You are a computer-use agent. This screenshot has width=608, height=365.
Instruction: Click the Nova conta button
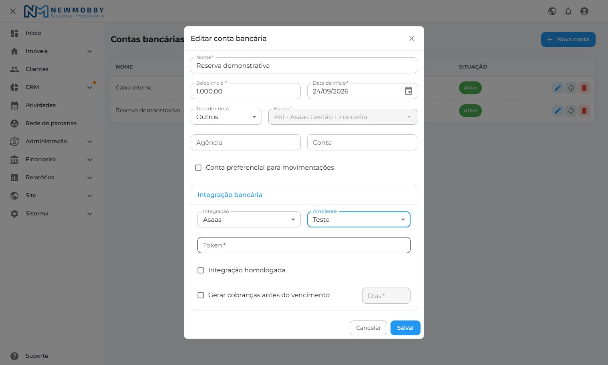[568, 39]
